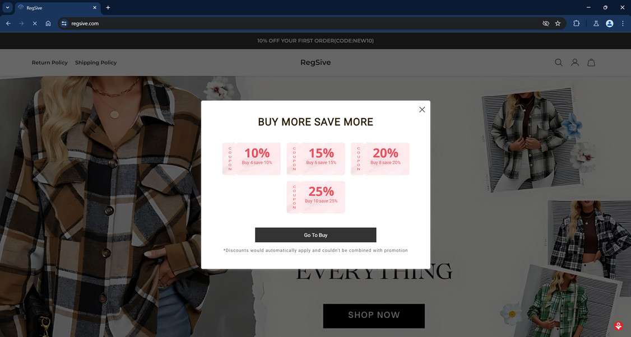Open the browser Extensions puzzle icon
Viewport: 631px width, 337px height.
pos(576,24)
